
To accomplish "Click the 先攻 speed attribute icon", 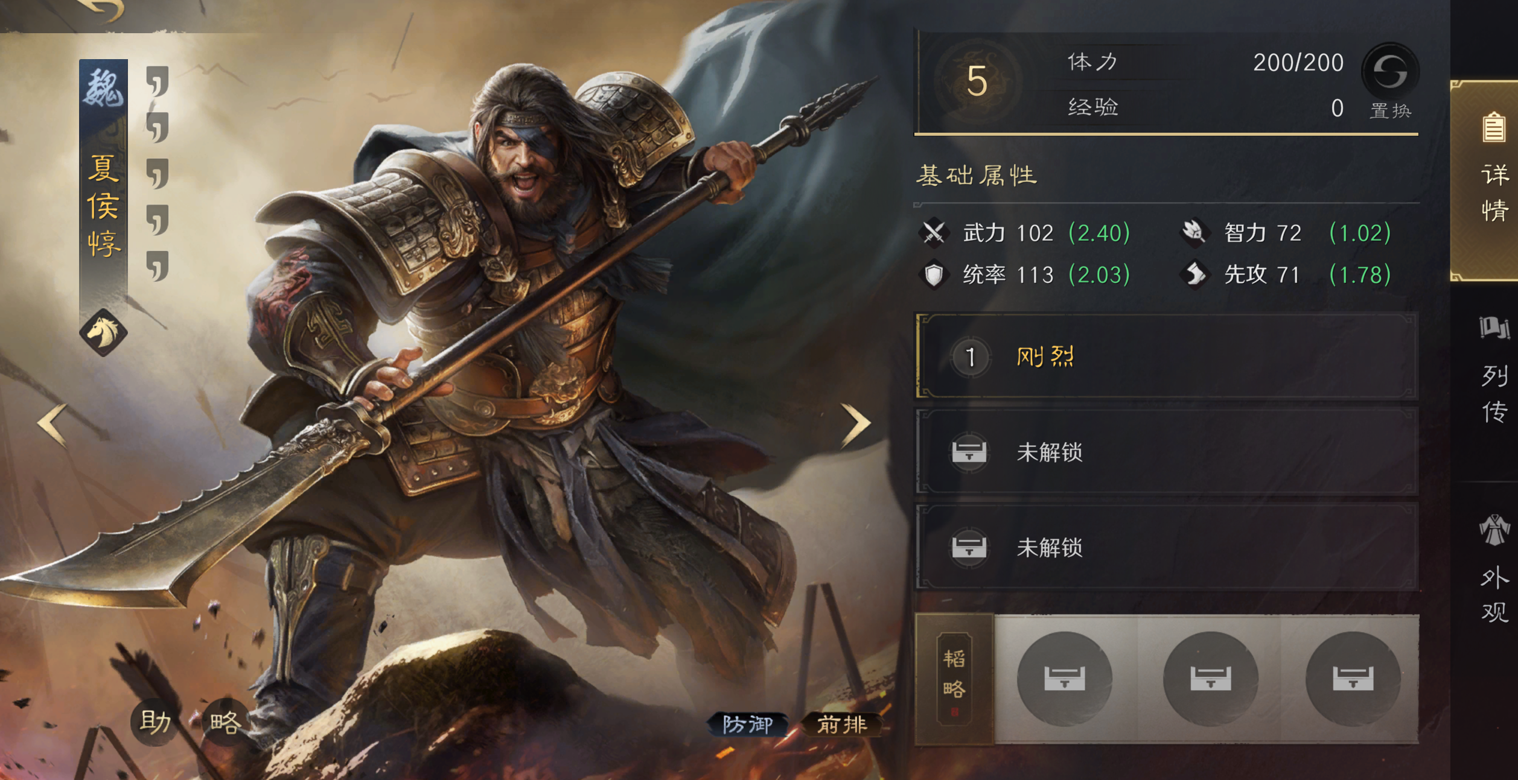I will tap(1194, 275).
